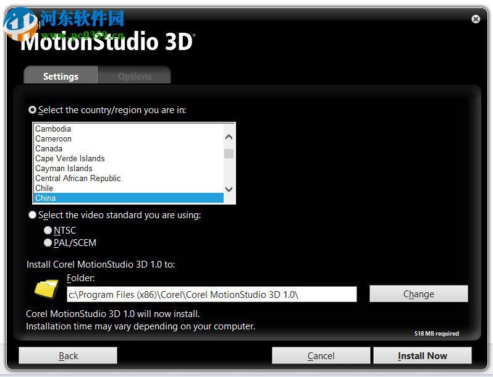Click the country list down arrow
The height and width of the screenshot is (377, 493).
pyautogui.click(x=229, y=189)
